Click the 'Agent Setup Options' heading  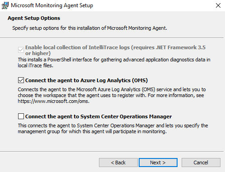click(x=34, y=18)
